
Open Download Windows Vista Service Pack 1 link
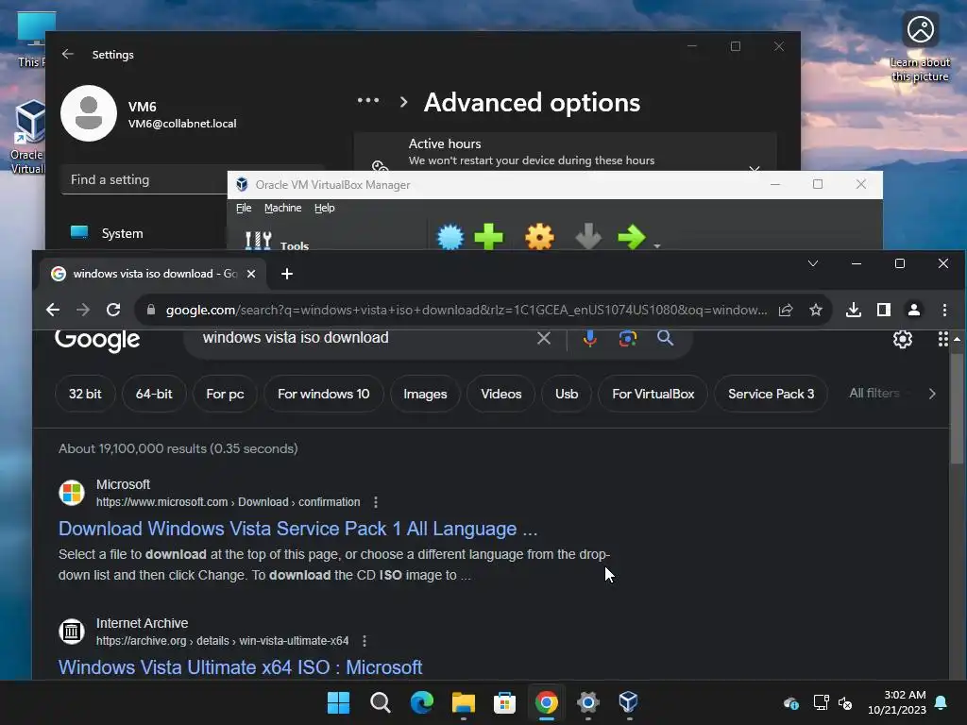tap(297, 529)
